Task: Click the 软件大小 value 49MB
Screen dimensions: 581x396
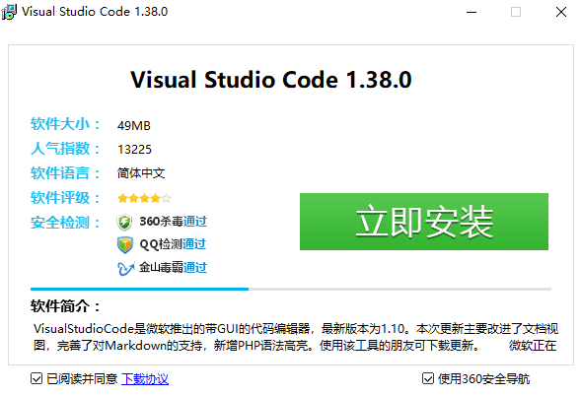Action: pyautogui.click(x=134, y=126)
